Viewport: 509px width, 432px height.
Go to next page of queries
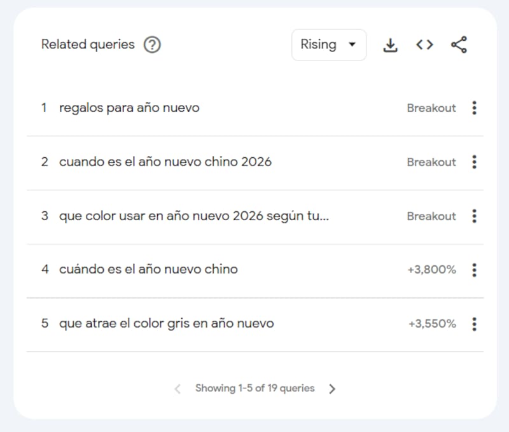tap(332, 389)
